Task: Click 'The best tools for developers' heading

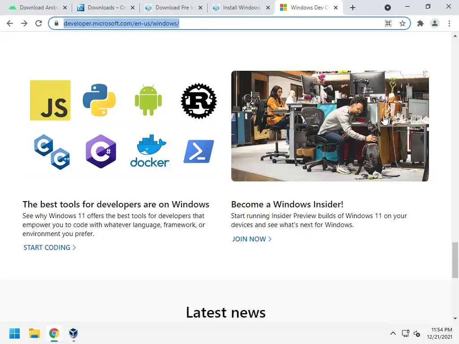Action: click(x=116, y=204)
